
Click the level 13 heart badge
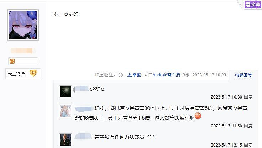pyautogui.click(x=33, y=73)
